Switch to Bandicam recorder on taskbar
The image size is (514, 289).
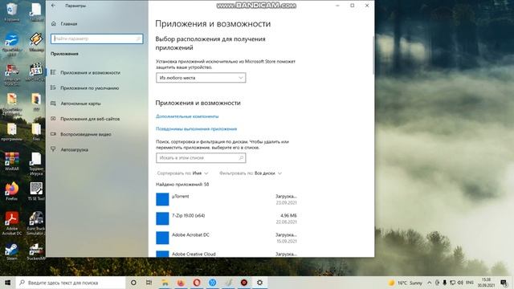pos(244,283)
